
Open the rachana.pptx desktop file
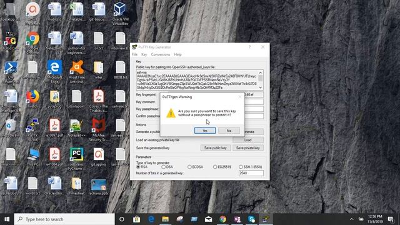99,187
